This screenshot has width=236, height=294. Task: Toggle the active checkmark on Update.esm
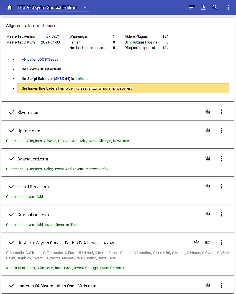[x=12, y=131]
